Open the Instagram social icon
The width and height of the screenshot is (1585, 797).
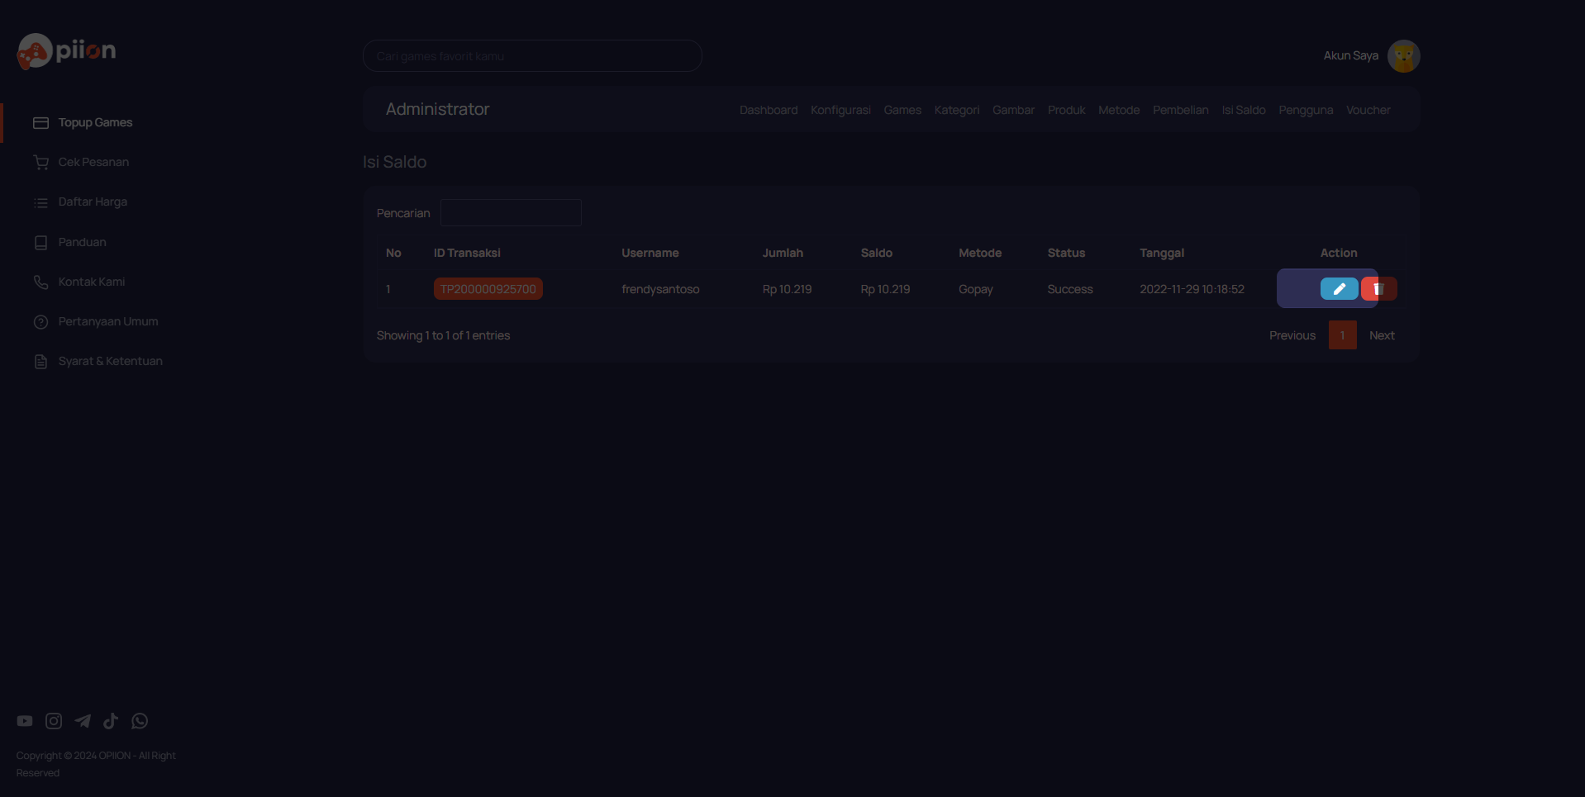[x=54, y=721]
